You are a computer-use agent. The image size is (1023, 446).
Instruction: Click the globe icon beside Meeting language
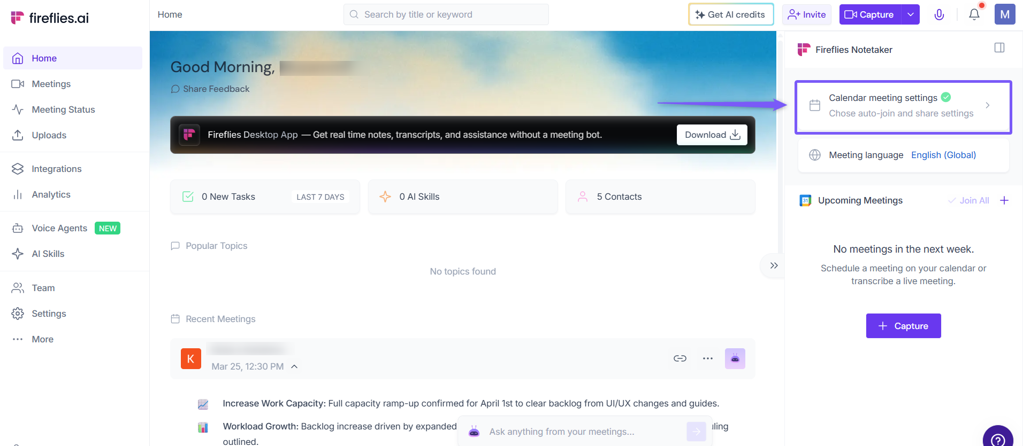(x=815, y=155)
